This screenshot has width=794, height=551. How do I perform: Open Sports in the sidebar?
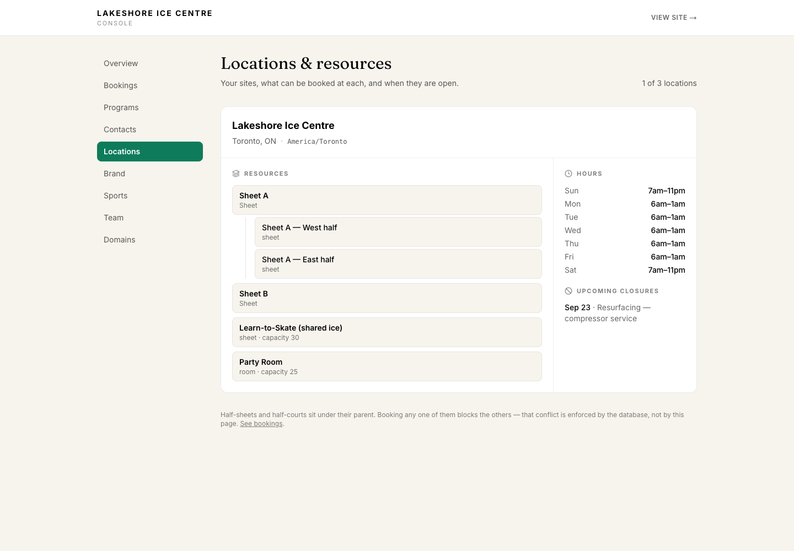coord(150,196)
